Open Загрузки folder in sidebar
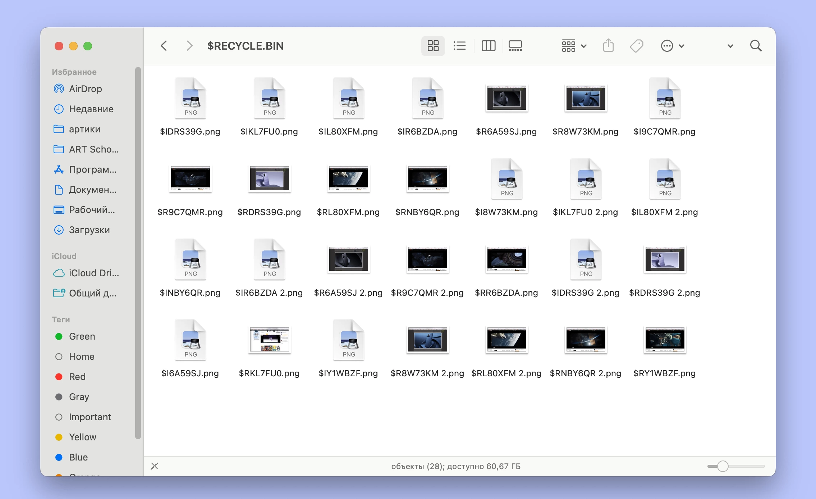 point(89,230)
